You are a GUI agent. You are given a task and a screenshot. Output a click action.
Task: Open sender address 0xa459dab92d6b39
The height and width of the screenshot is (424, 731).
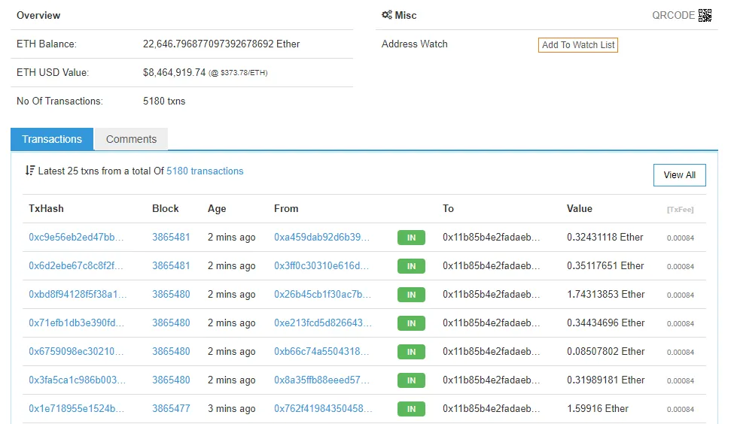point(321,237)
